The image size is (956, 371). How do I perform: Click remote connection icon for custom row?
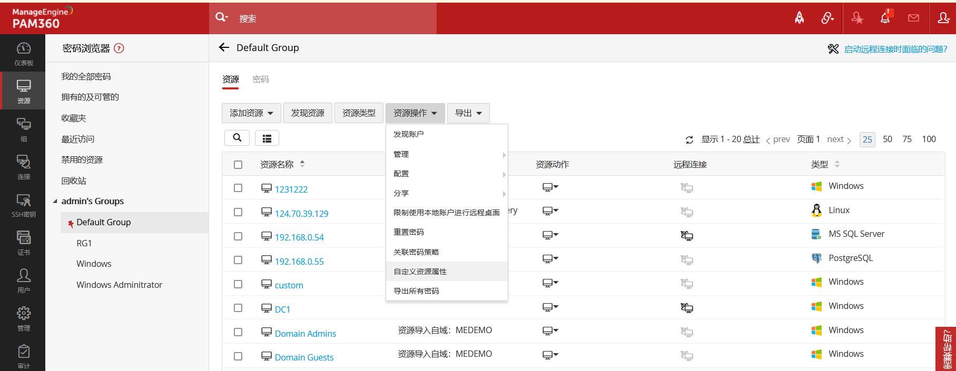(x=687, y=284)
